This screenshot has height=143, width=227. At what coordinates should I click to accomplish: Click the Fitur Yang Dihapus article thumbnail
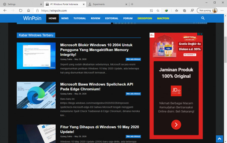click(36, 134)
